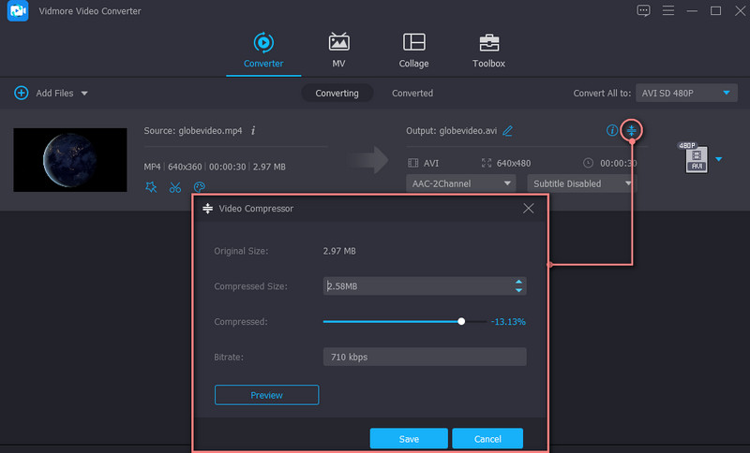Click the Compressed Size input field

(x=417, y=286)
